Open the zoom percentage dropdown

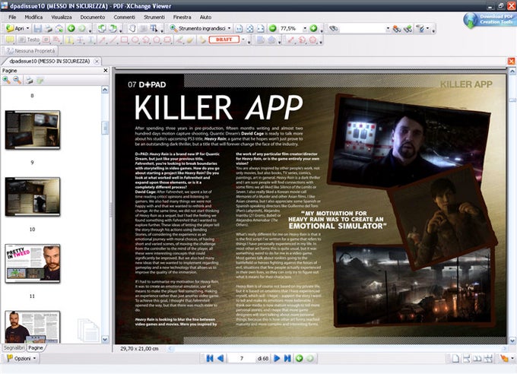[x=305, y=29]
